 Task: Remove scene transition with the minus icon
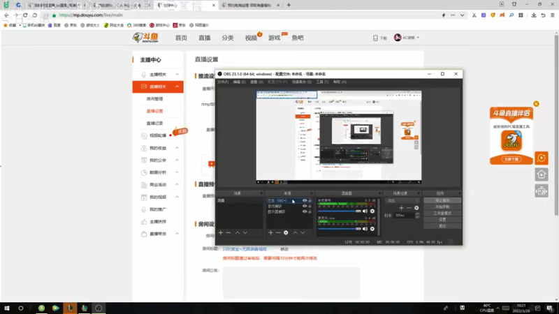(409, 208)
